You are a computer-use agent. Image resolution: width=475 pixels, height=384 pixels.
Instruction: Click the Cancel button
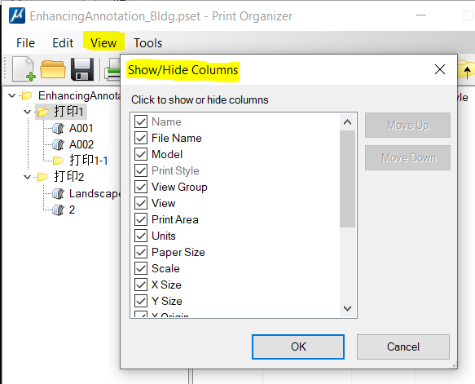(x=403, y=346)
